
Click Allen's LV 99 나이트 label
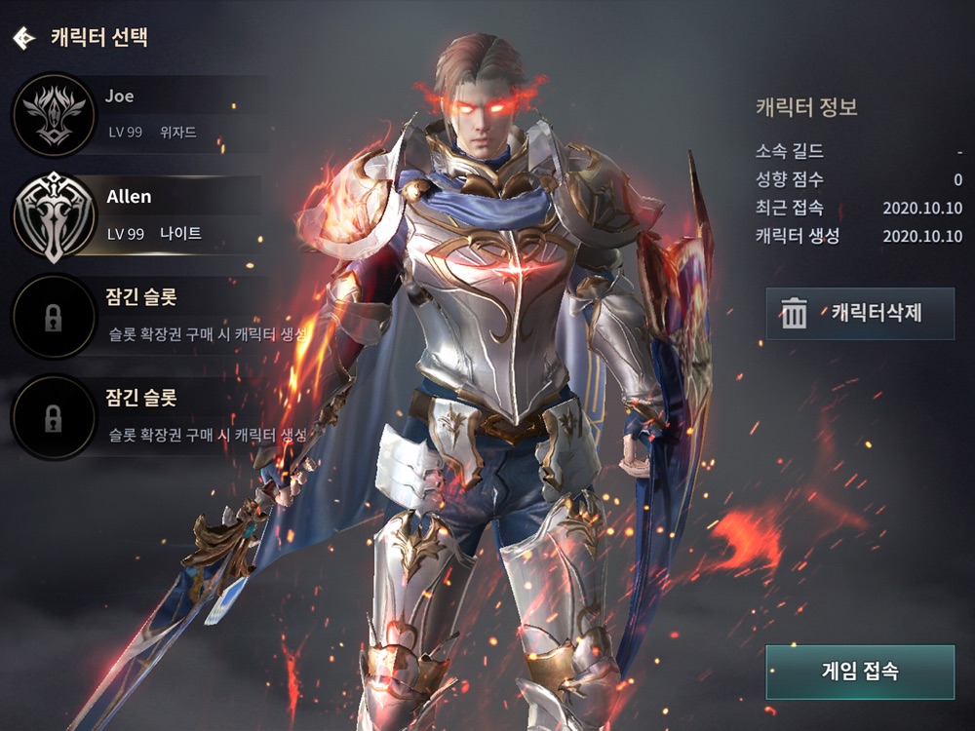point(154,234)
